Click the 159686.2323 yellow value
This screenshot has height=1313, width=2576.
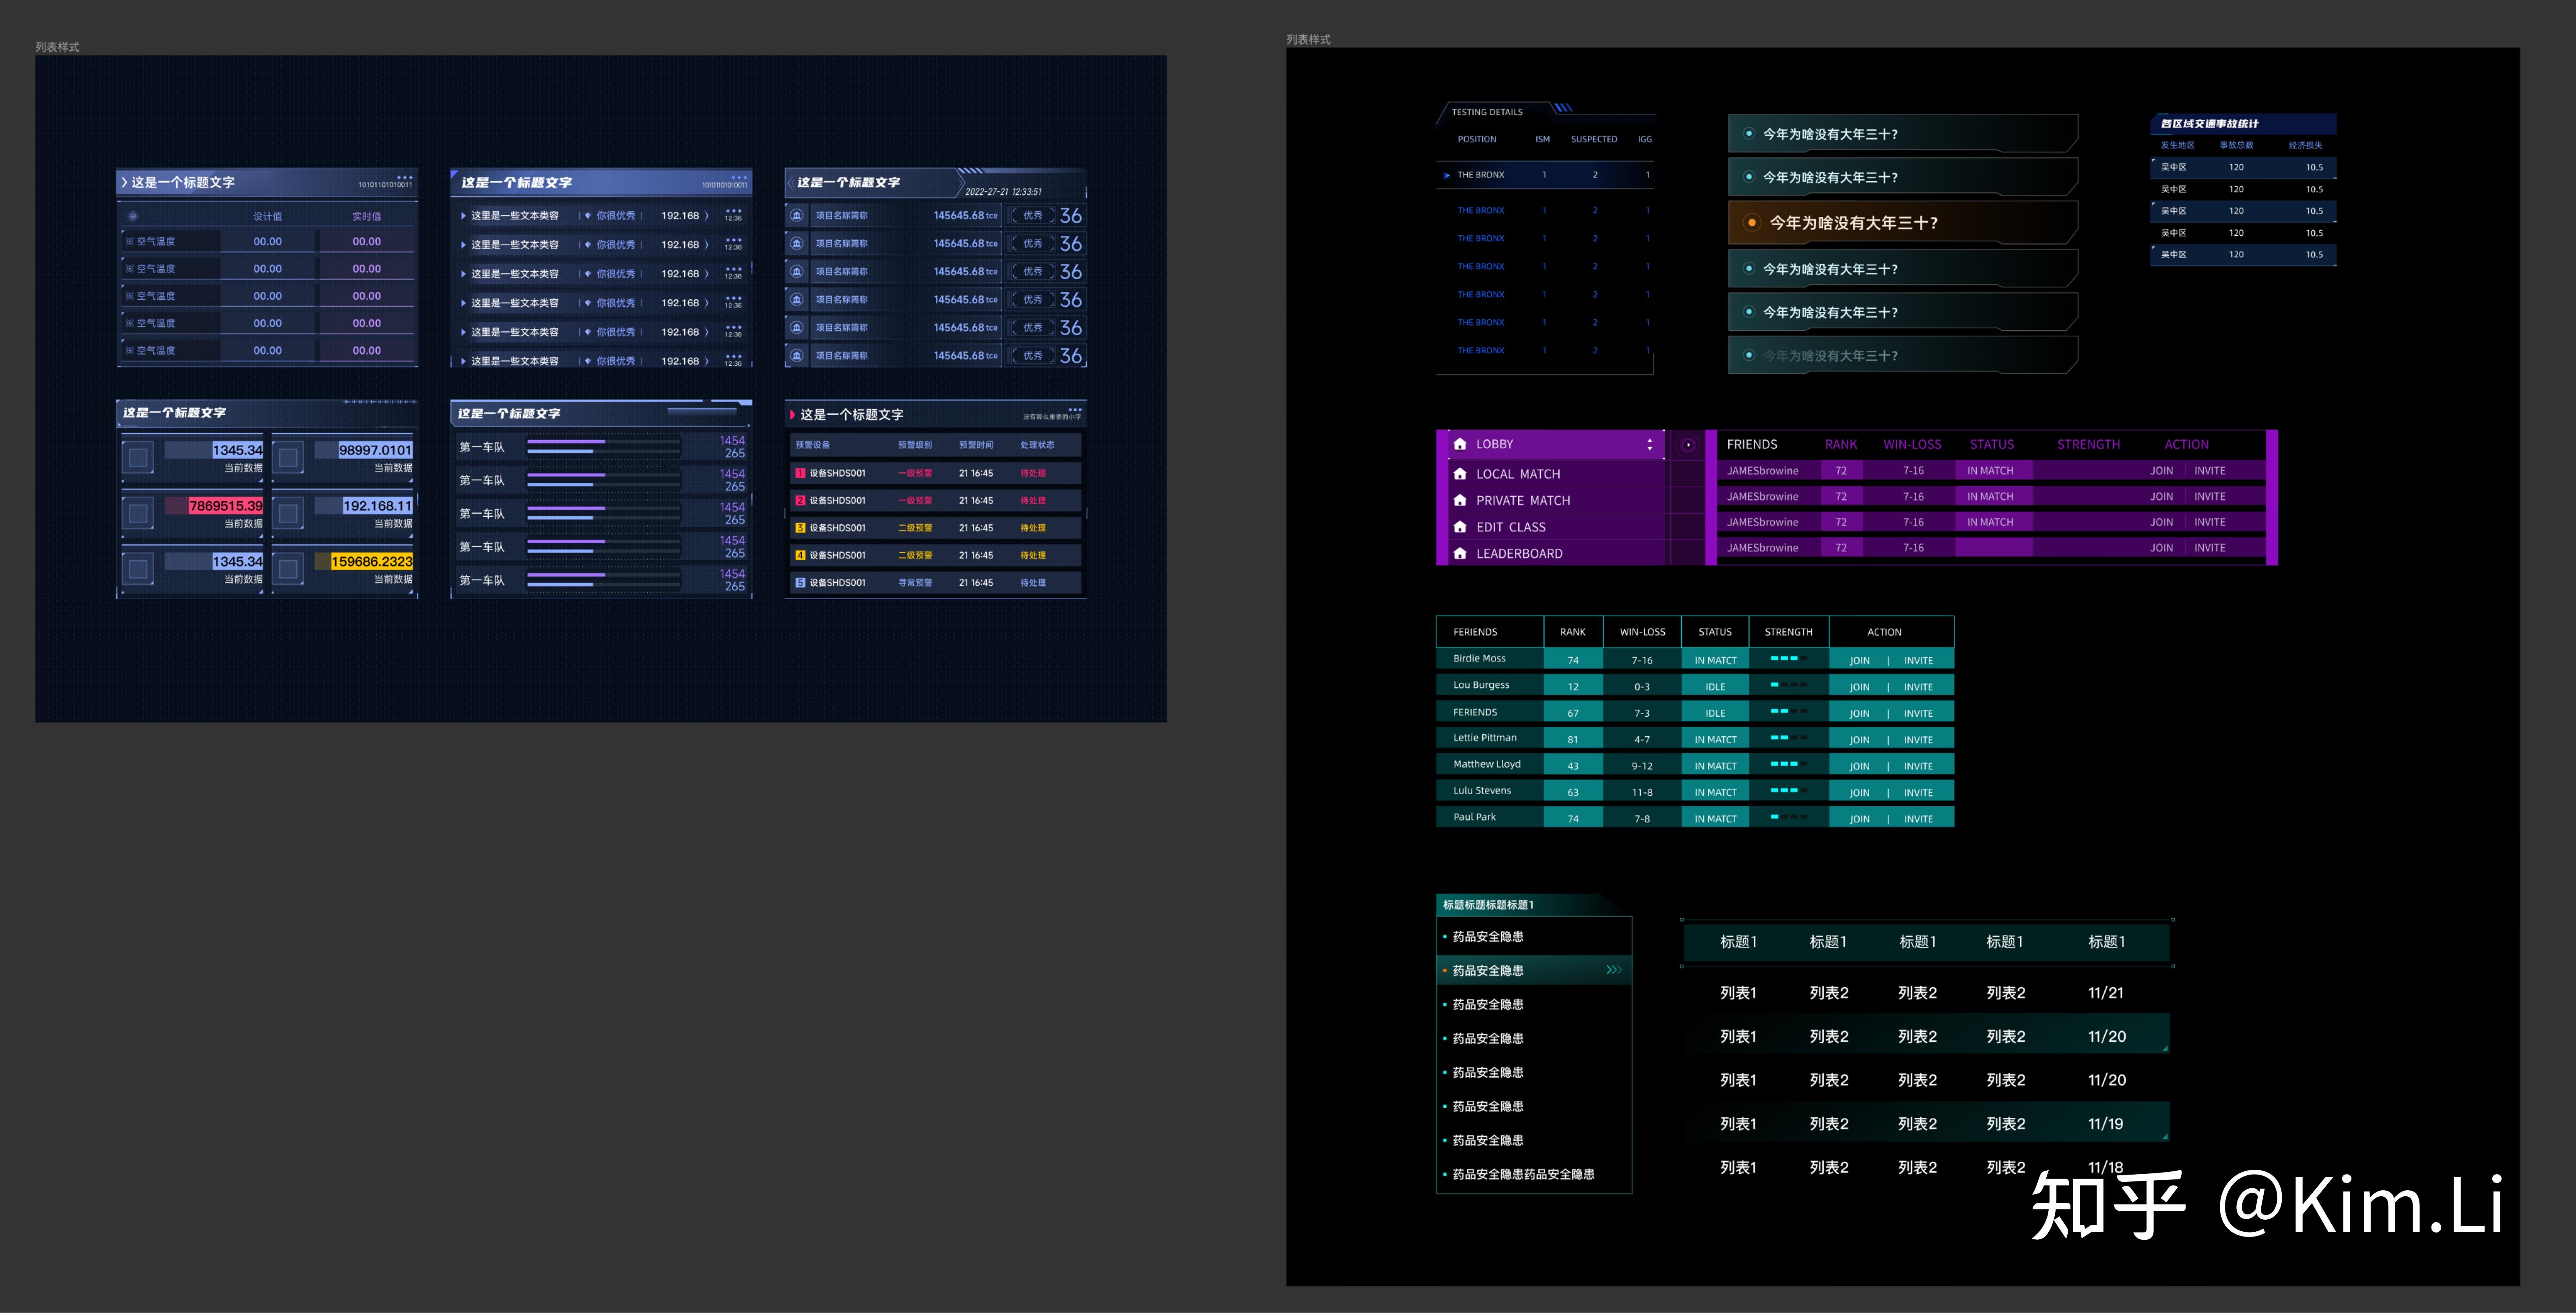[x=372, y=562]
